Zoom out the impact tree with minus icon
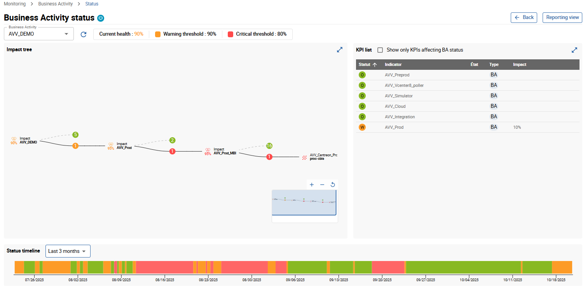 click(322, 185)
